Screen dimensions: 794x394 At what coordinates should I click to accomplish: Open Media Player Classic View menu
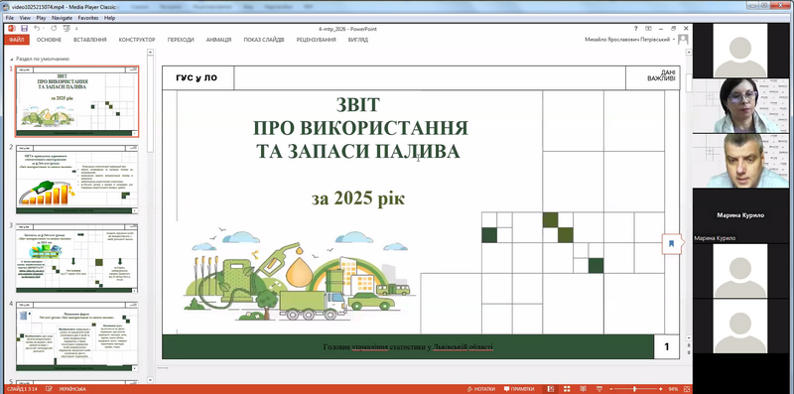(25, 18)
